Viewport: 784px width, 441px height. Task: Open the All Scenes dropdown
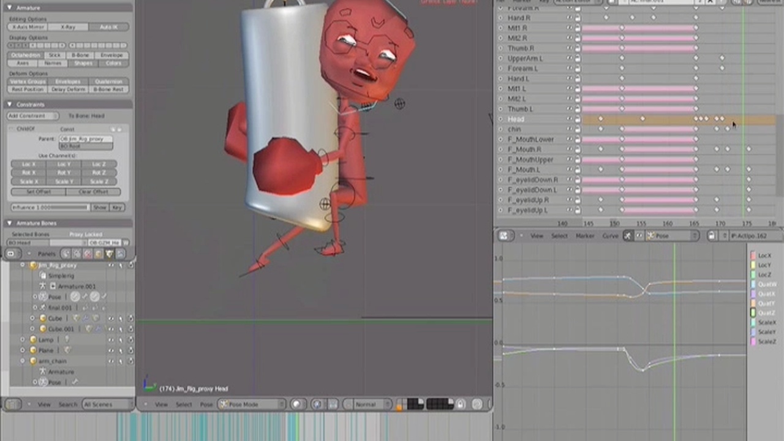108,404
